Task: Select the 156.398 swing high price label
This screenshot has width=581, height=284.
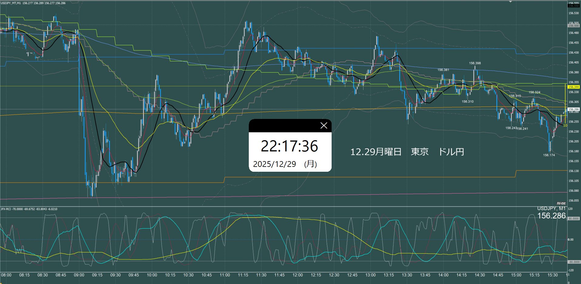Action: pos(475,63)
